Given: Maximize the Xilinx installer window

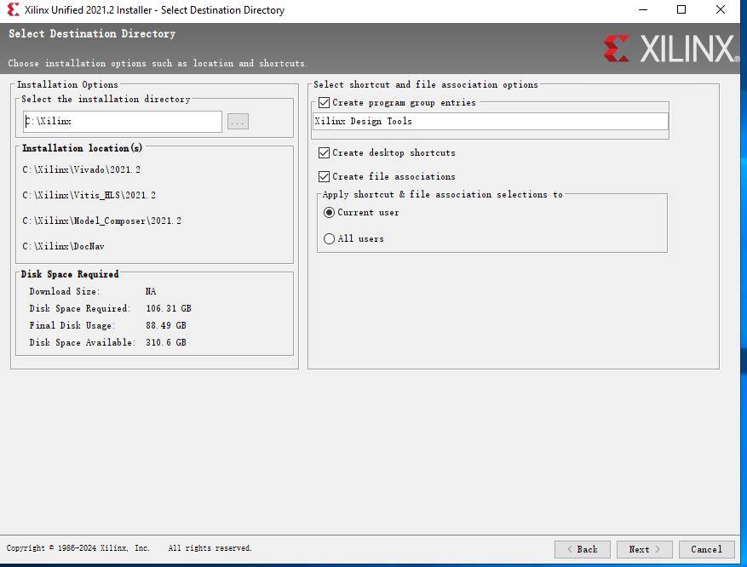Looking at the screenshot, I should tap(681, 9).
